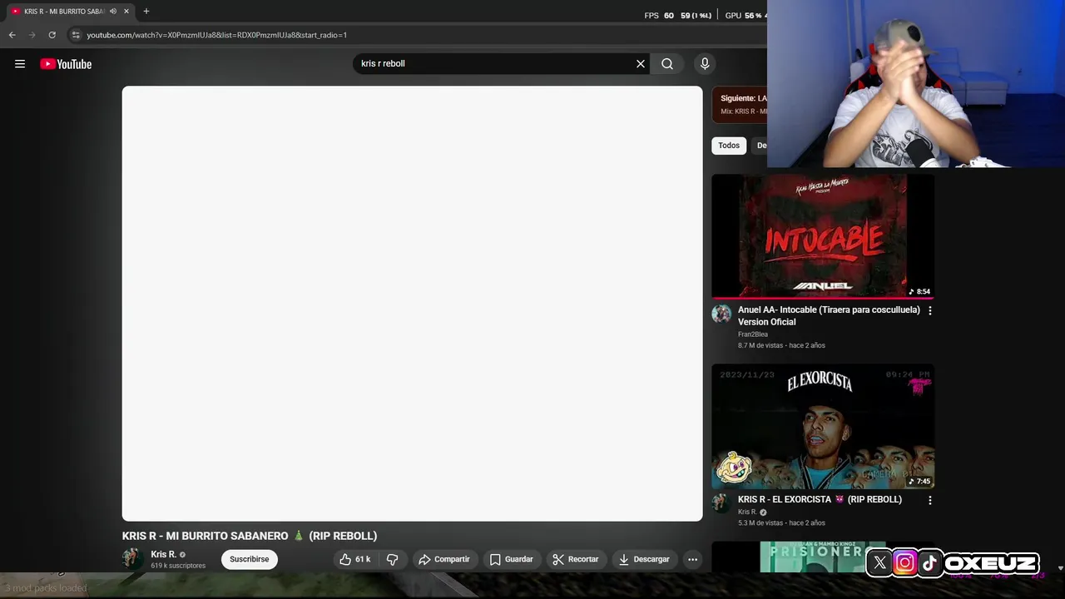Open Anuel AA Intocable video title
This screenshot has width=1065, height=599.
tap(829, 315)
